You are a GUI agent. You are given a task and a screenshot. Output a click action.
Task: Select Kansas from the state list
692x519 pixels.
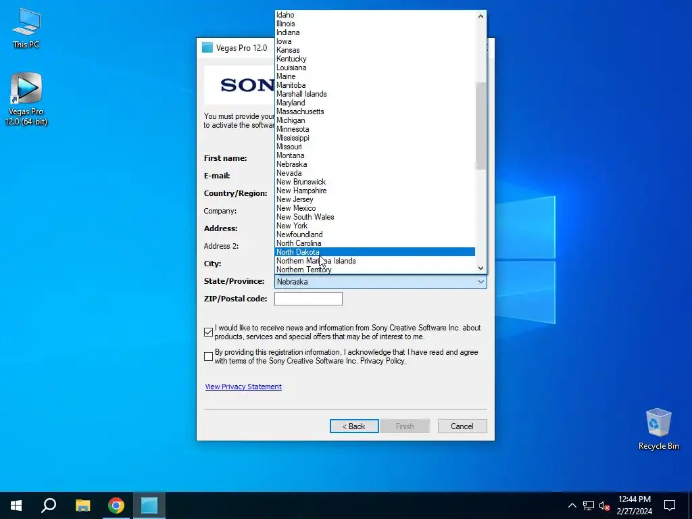pos(374,50)
